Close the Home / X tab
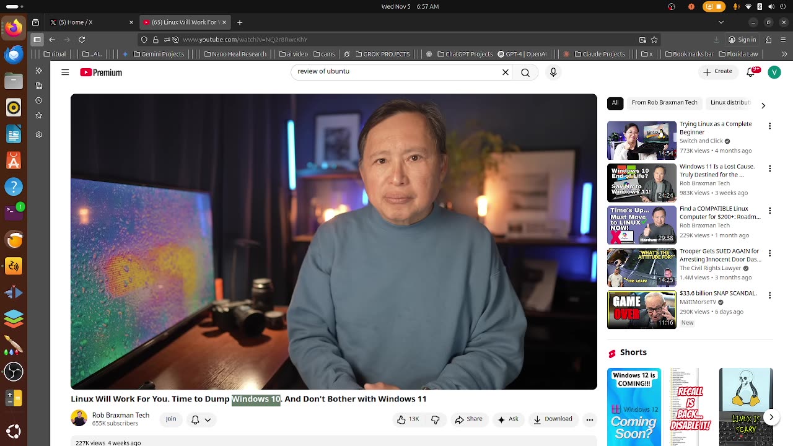Viewport: 793px width, 446px height. click(x=131, y=22)
